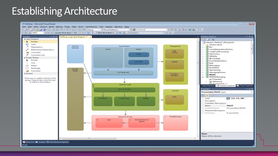Collapse the Layer Diagram toolbox group
The width and height of the screenshot is (278, 156).
pos(25,39)
